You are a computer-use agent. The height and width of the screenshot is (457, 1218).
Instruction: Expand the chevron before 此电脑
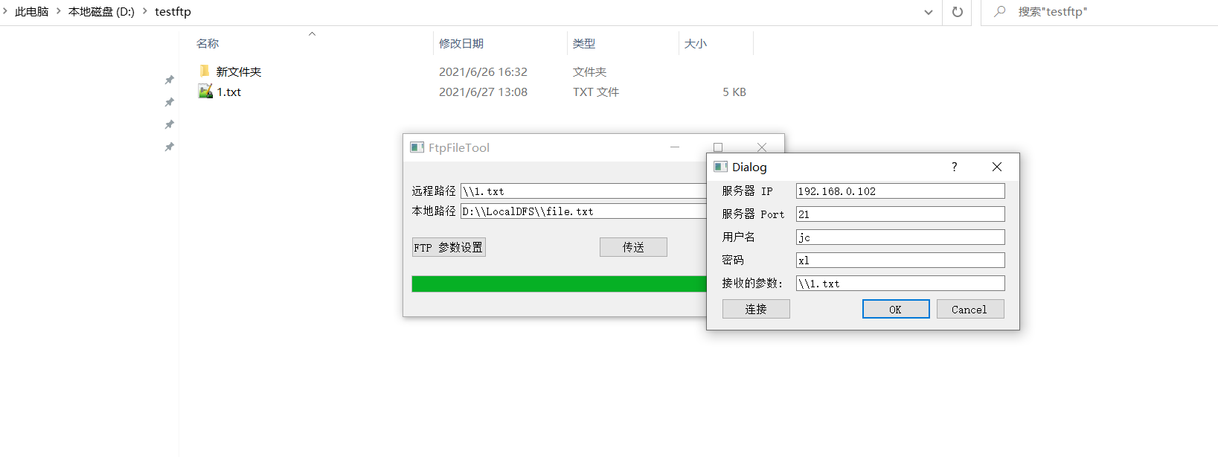click(x=4, y=11)
